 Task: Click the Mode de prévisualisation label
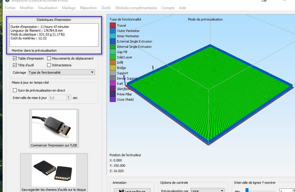205,19
